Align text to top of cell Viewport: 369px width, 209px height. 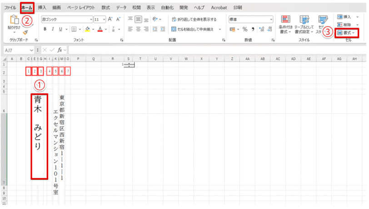(130, 19)
